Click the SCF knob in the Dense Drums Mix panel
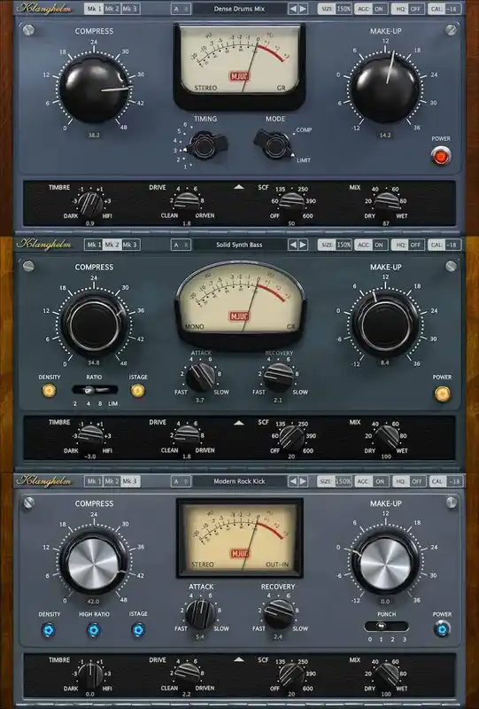479x709 pixels. tap(291, 204)
